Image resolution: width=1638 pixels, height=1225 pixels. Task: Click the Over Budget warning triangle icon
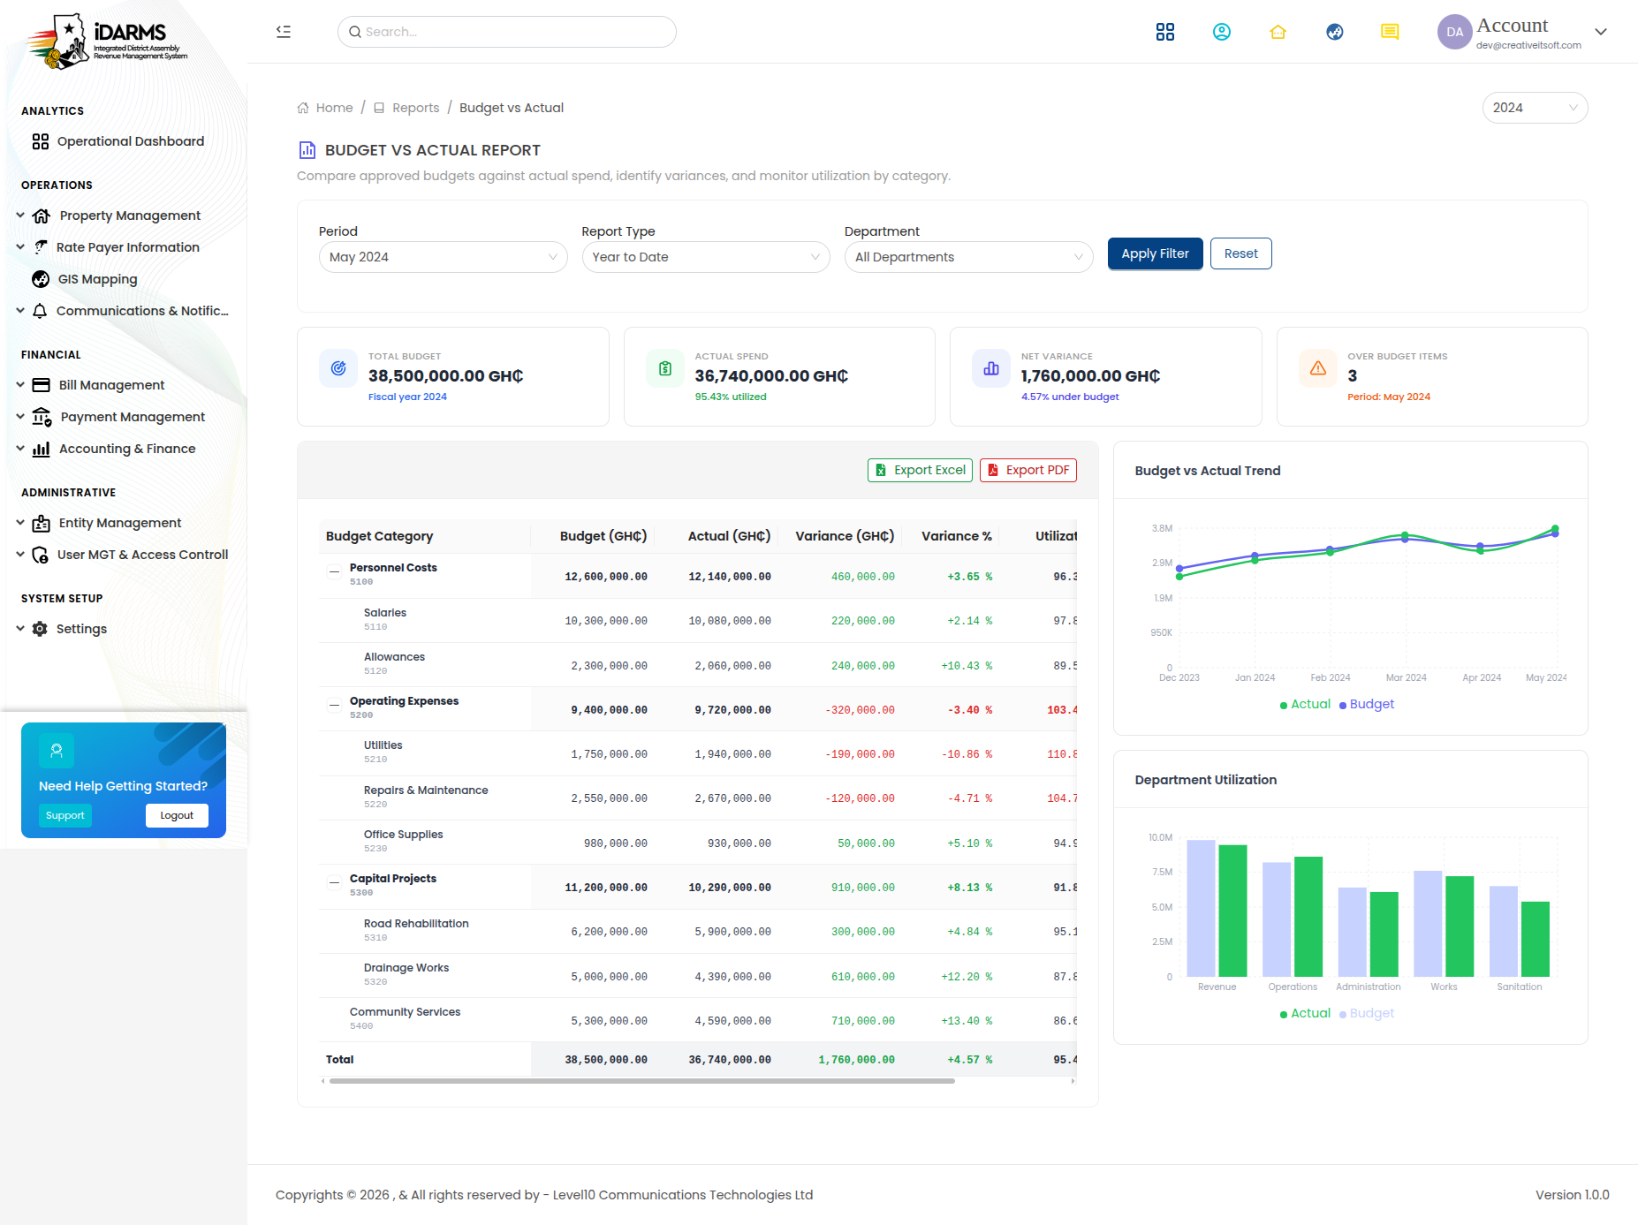pyautogui.click(x=1318, y=368)
